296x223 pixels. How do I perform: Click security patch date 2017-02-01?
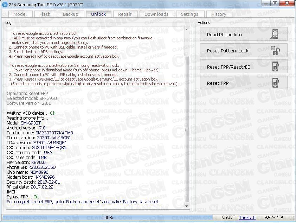(x=49, y=182)
